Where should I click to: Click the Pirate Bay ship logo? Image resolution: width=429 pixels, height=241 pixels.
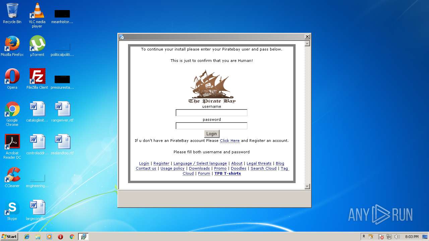212,87
